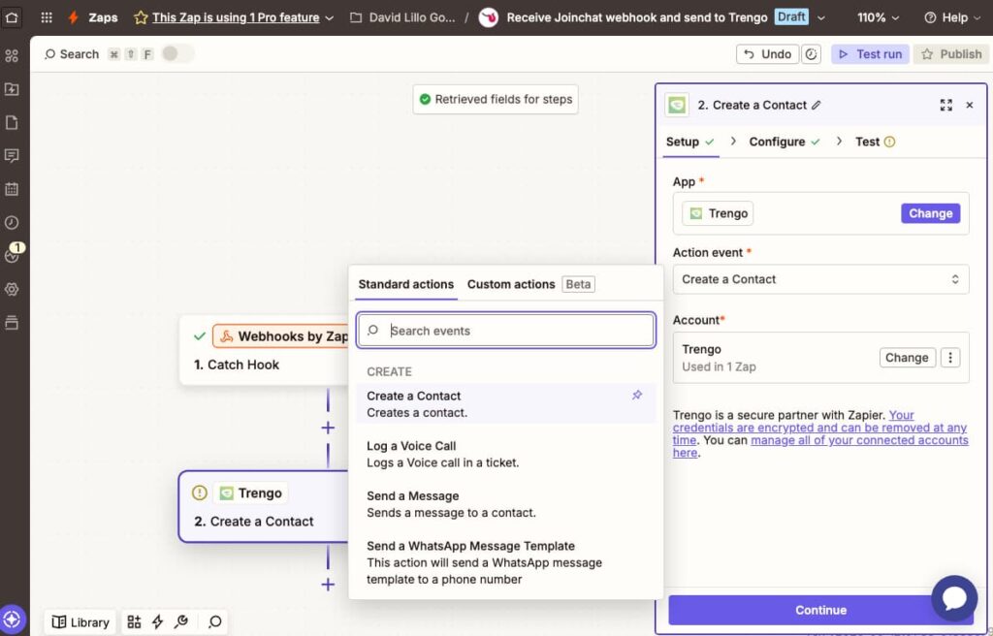
Task: Open the apps grid menu
Action: tap(47, 17)
